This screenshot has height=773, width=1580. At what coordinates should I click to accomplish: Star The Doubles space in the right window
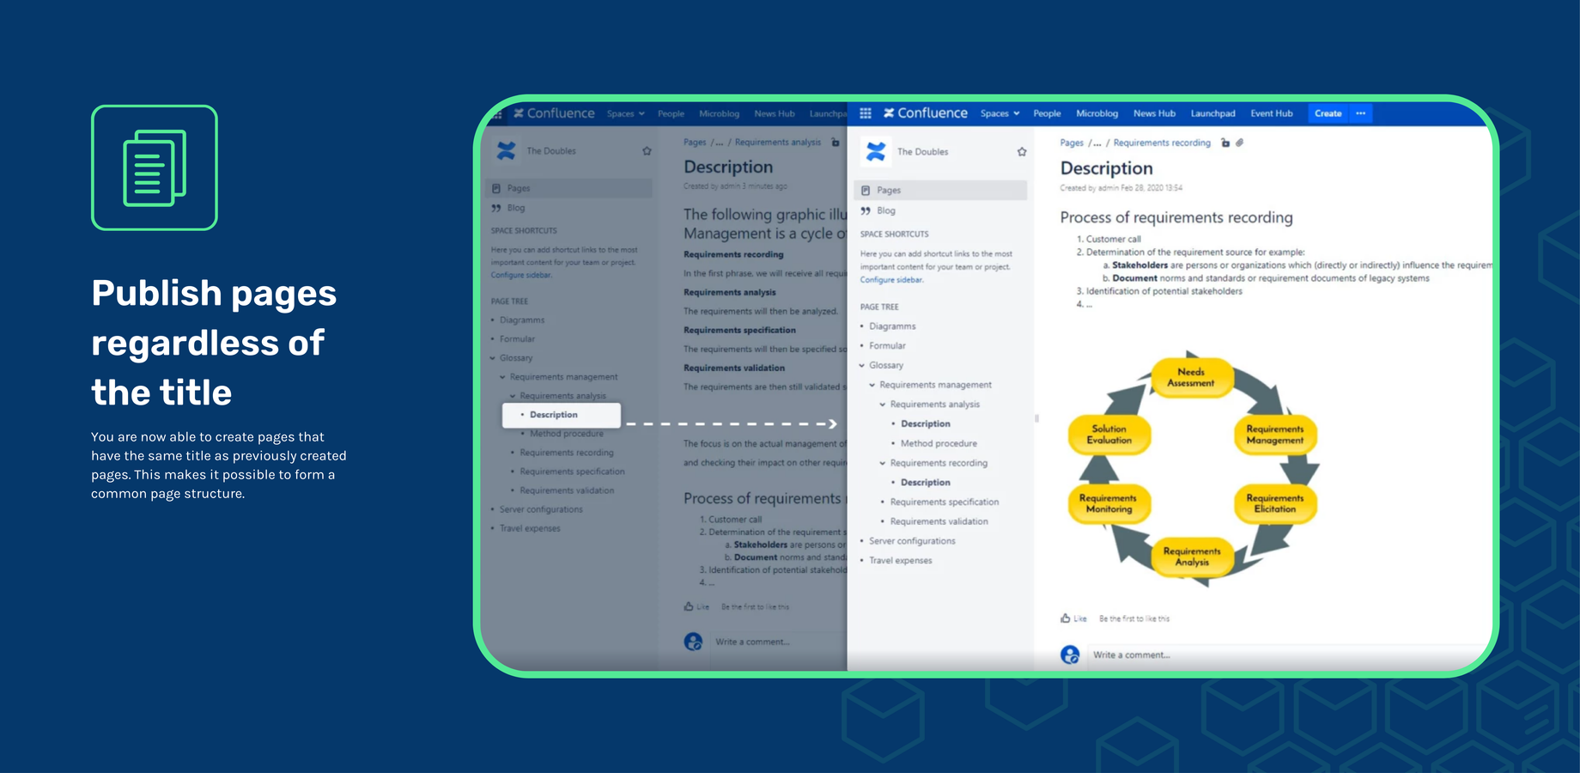pos(1022,152)
